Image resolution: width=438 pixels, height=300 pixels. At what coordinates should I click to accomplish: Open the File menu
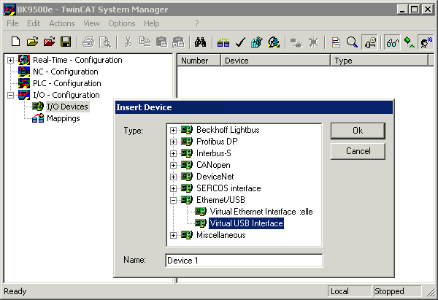point(12,23)
